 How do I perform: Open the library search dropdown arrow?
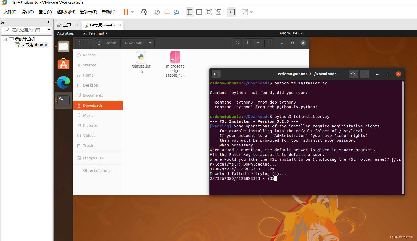[x=49, y=30]
